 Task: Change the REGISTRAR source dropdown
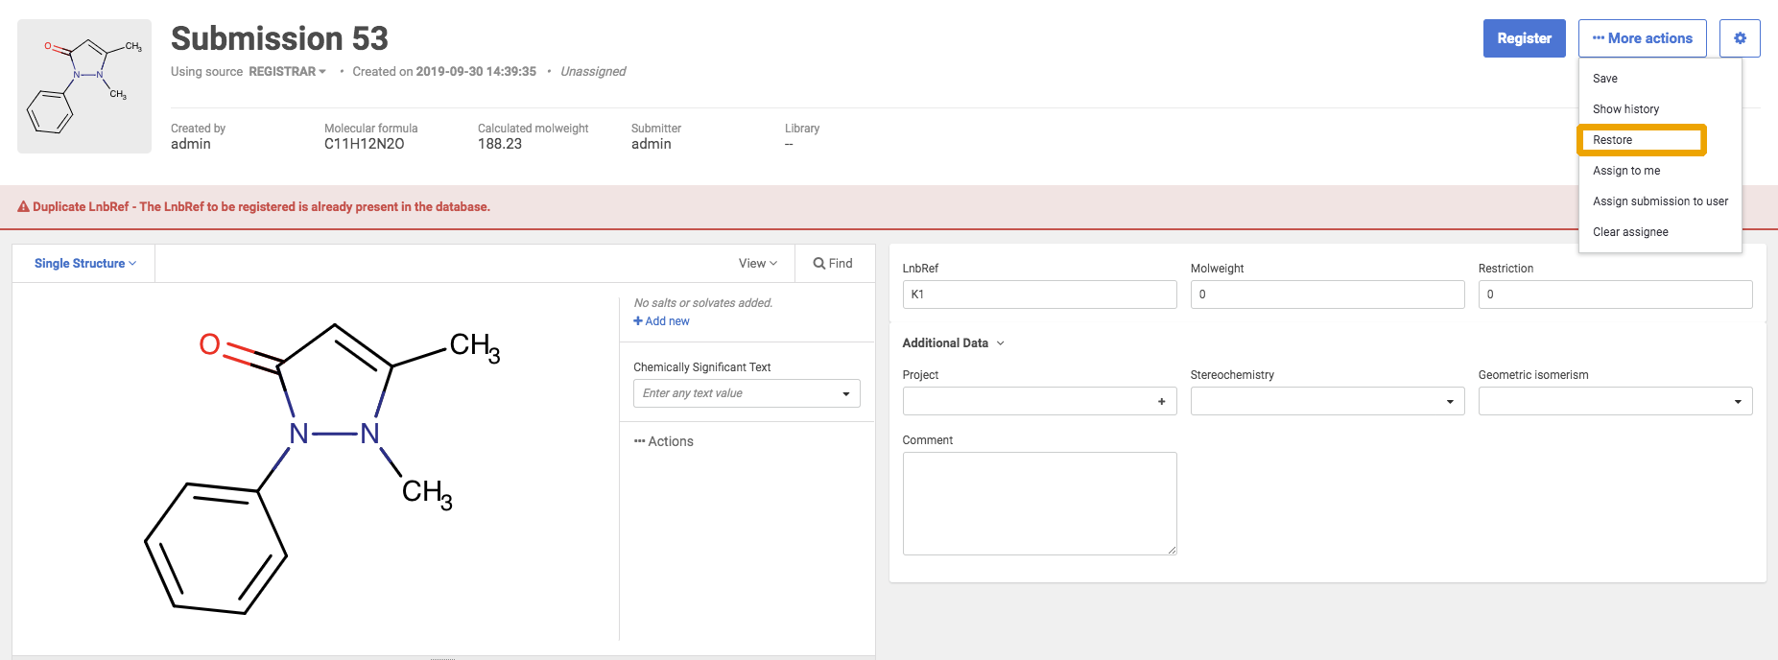287,72
